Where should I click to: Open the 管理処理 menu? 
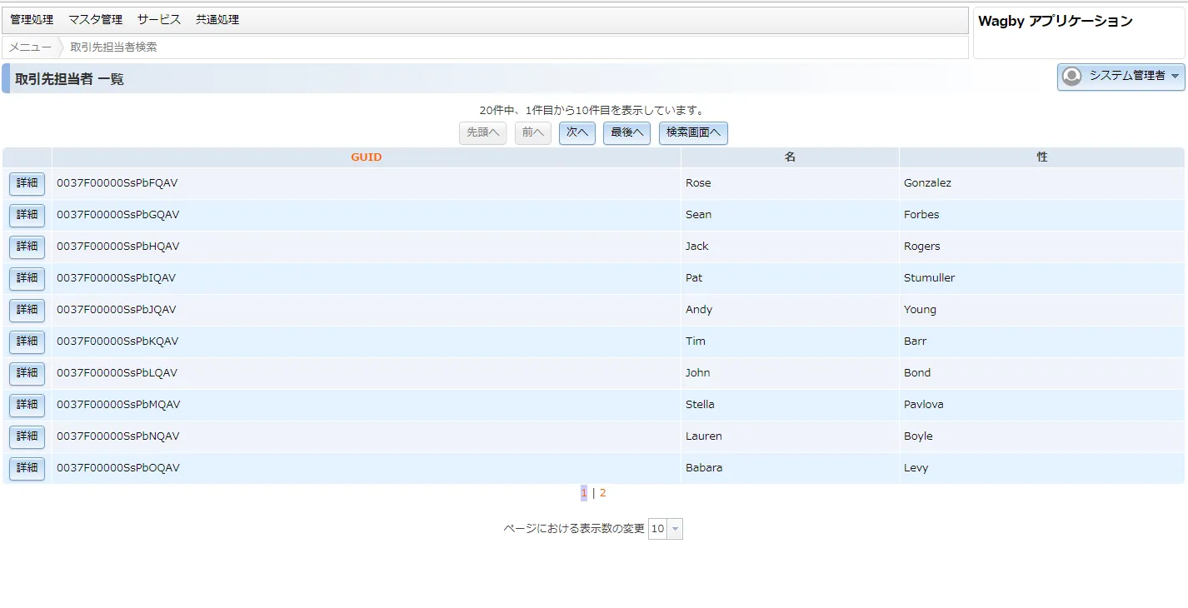pos(32,19)
